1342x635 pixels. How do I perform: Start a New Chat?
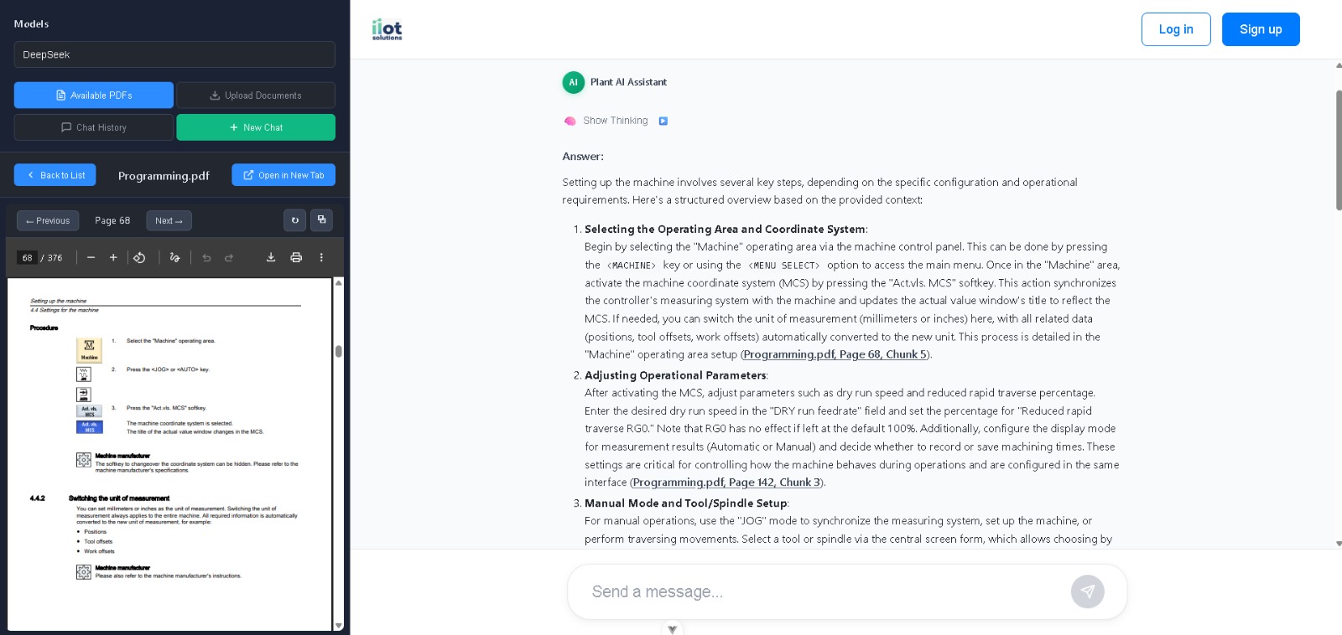[256, 127]
